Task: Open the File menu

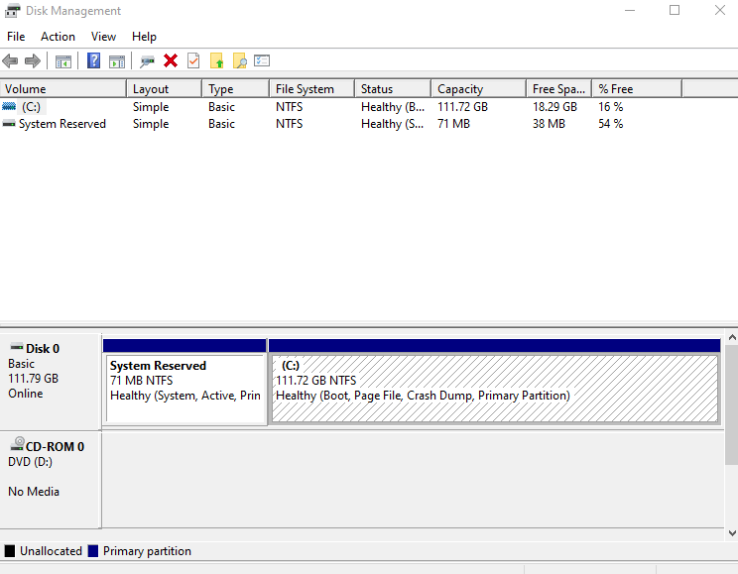Action: click(x=16, y=37)
